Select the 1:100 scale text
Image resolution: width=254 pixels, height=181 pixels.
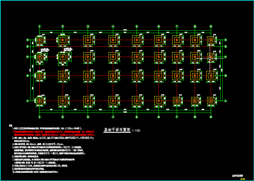tap(136, 130)
